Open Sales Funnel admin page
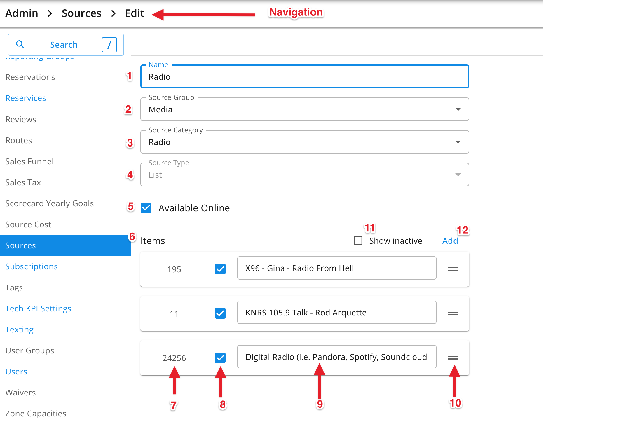 [29, 161]
